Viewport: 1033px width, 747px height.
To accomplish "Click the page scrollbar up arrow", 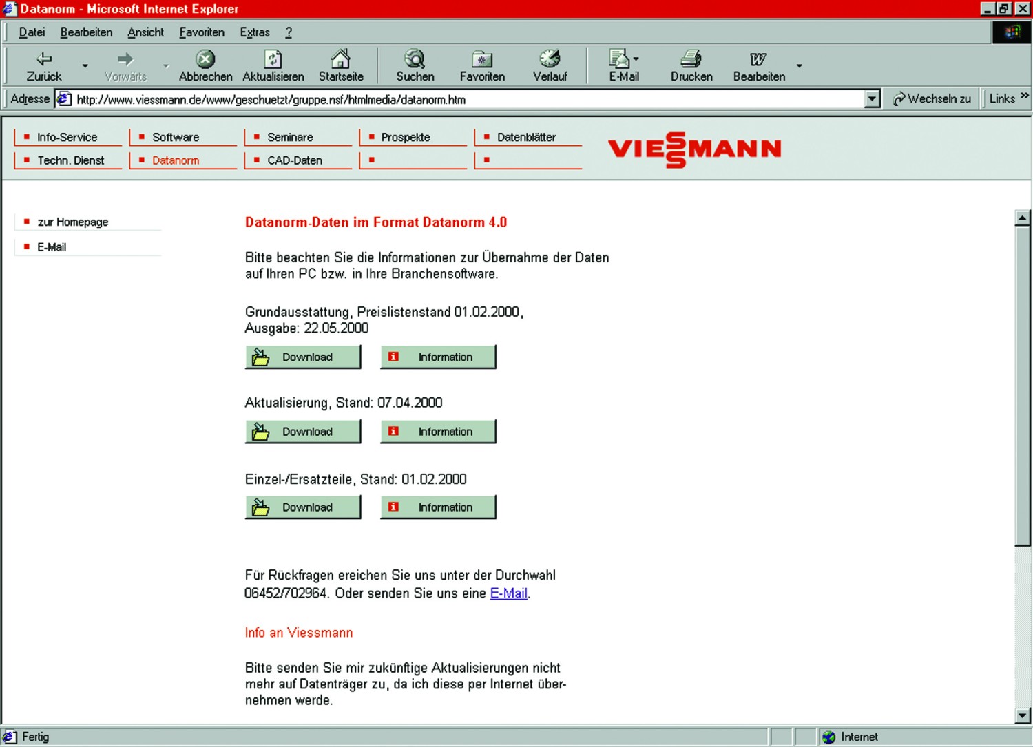I will coord(1023,218).
